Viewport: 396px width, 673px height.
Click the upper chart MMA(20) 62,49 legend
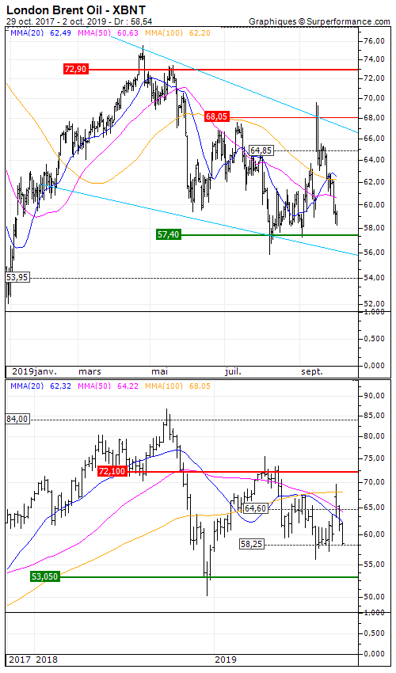tap(41, 32)
